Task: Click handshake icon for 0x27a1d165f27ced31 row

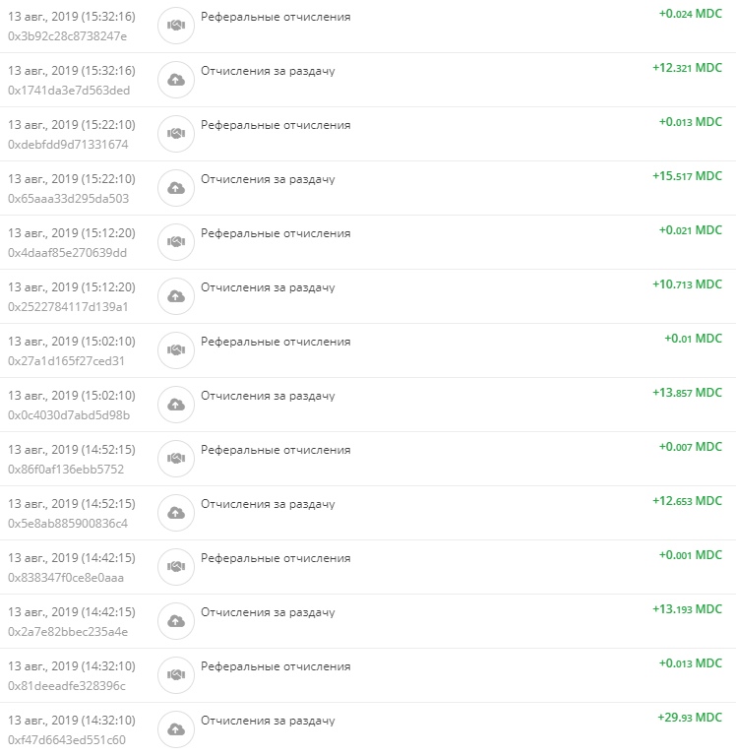Action: (x=176, y=350)
